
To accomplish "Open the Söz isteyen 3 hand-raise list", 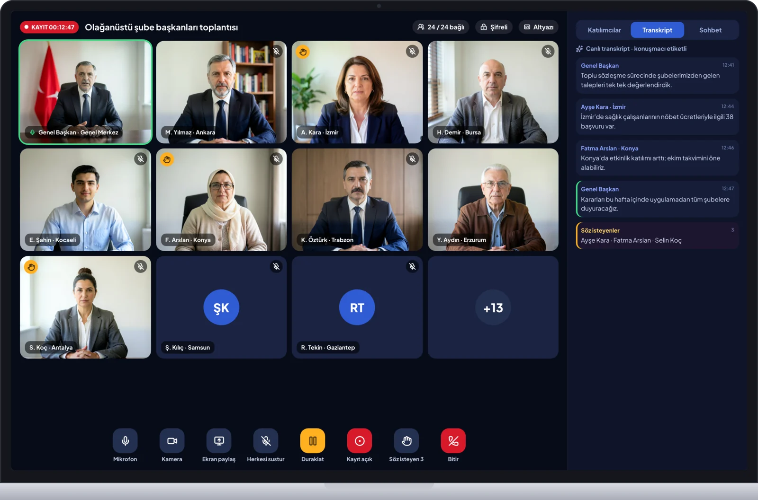I will point(406,440).
